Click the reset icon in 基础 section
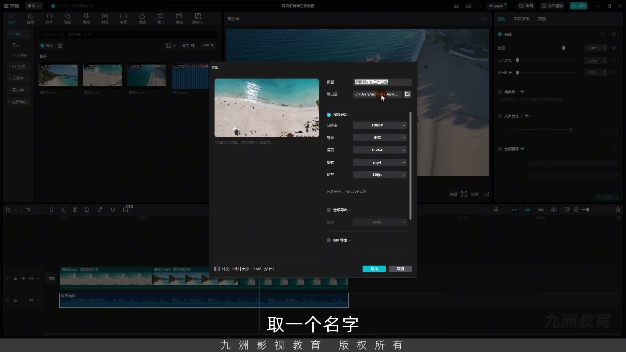This screenshot has height=352, width=626. point(603,34)
